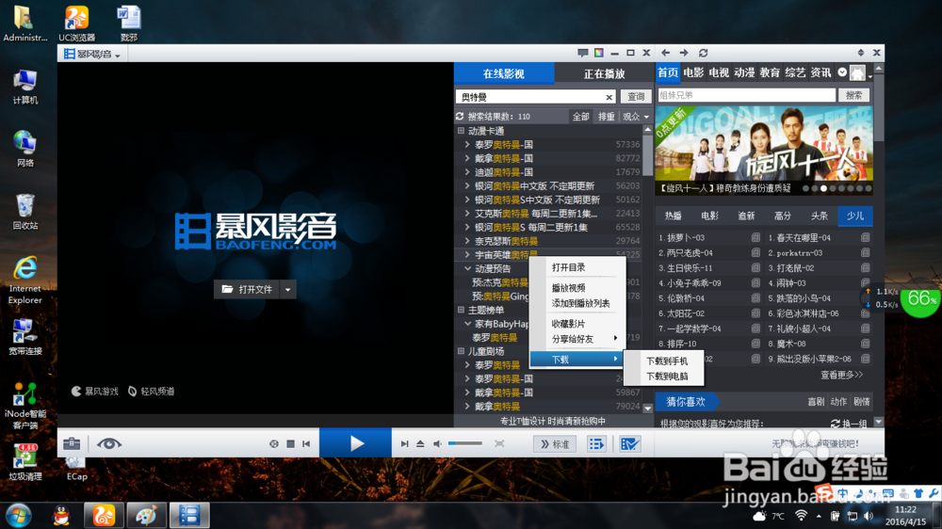Collapse the 儿童剧场 tree group

[x=461, y=351]
